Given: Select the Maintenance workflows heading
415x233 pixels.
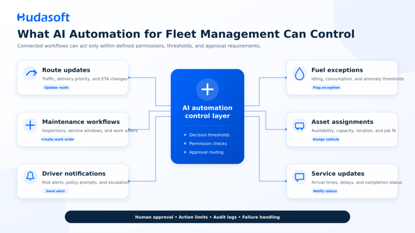Looking at the screenshot, I should (81, 122).
